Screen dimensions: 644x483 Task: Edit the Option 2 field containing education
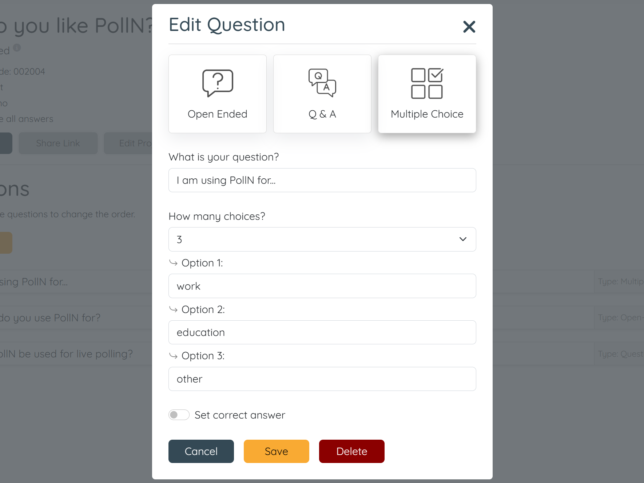tap(322, 332)
